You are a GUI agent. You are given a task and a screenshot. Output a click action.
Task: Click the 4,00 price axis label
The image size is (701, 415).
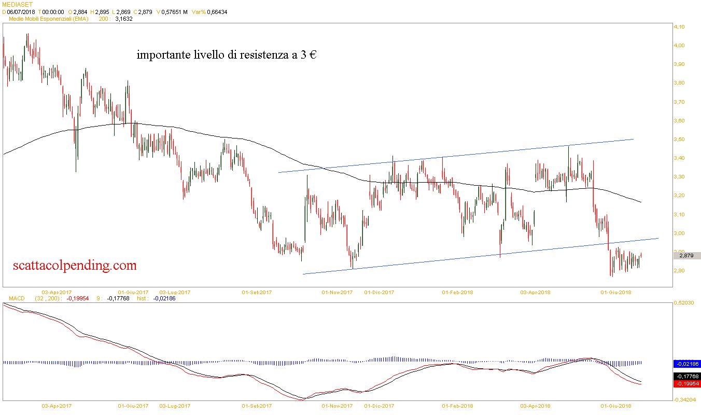tap(679, 45)
